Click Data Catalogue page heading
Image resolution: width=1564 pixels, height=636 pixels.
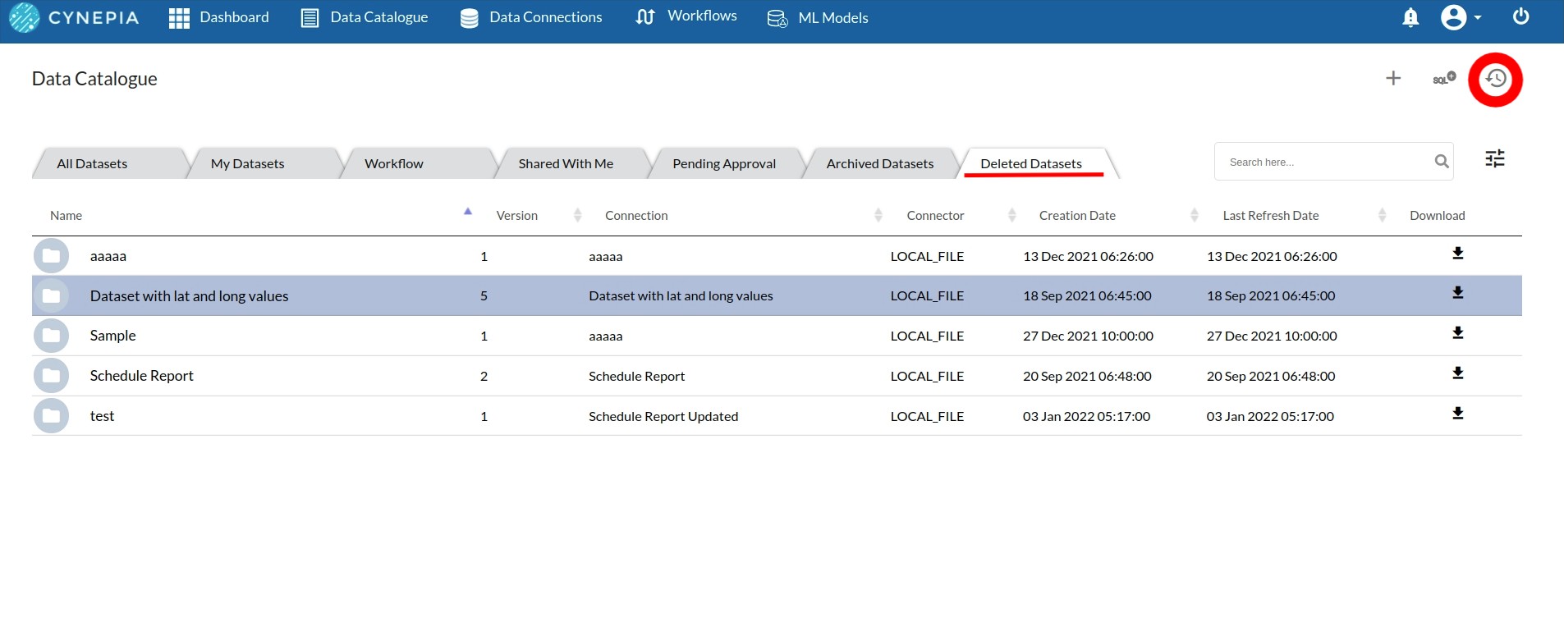tap(94, 79)
